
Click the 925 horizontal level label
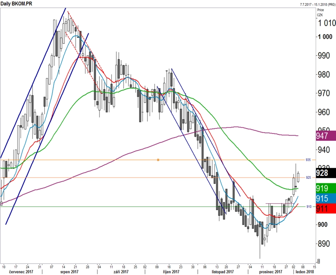pyautogui.click(x=308, y=178)
